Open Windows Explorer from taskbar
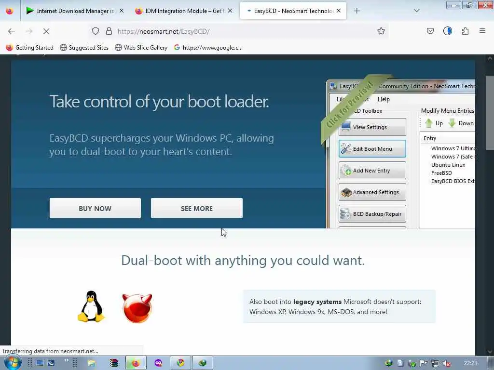 91,363
